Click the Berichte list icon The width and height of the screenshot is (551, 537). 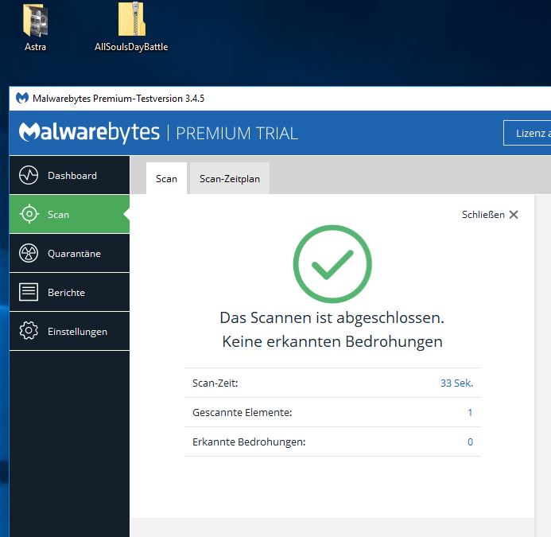[x=29, y=292]
